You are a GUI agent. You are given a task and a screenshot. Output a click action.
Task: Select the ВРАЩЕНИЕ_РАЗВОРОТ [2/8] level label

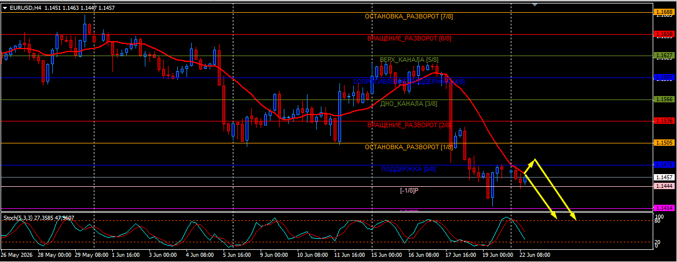[x=409, y=126]
